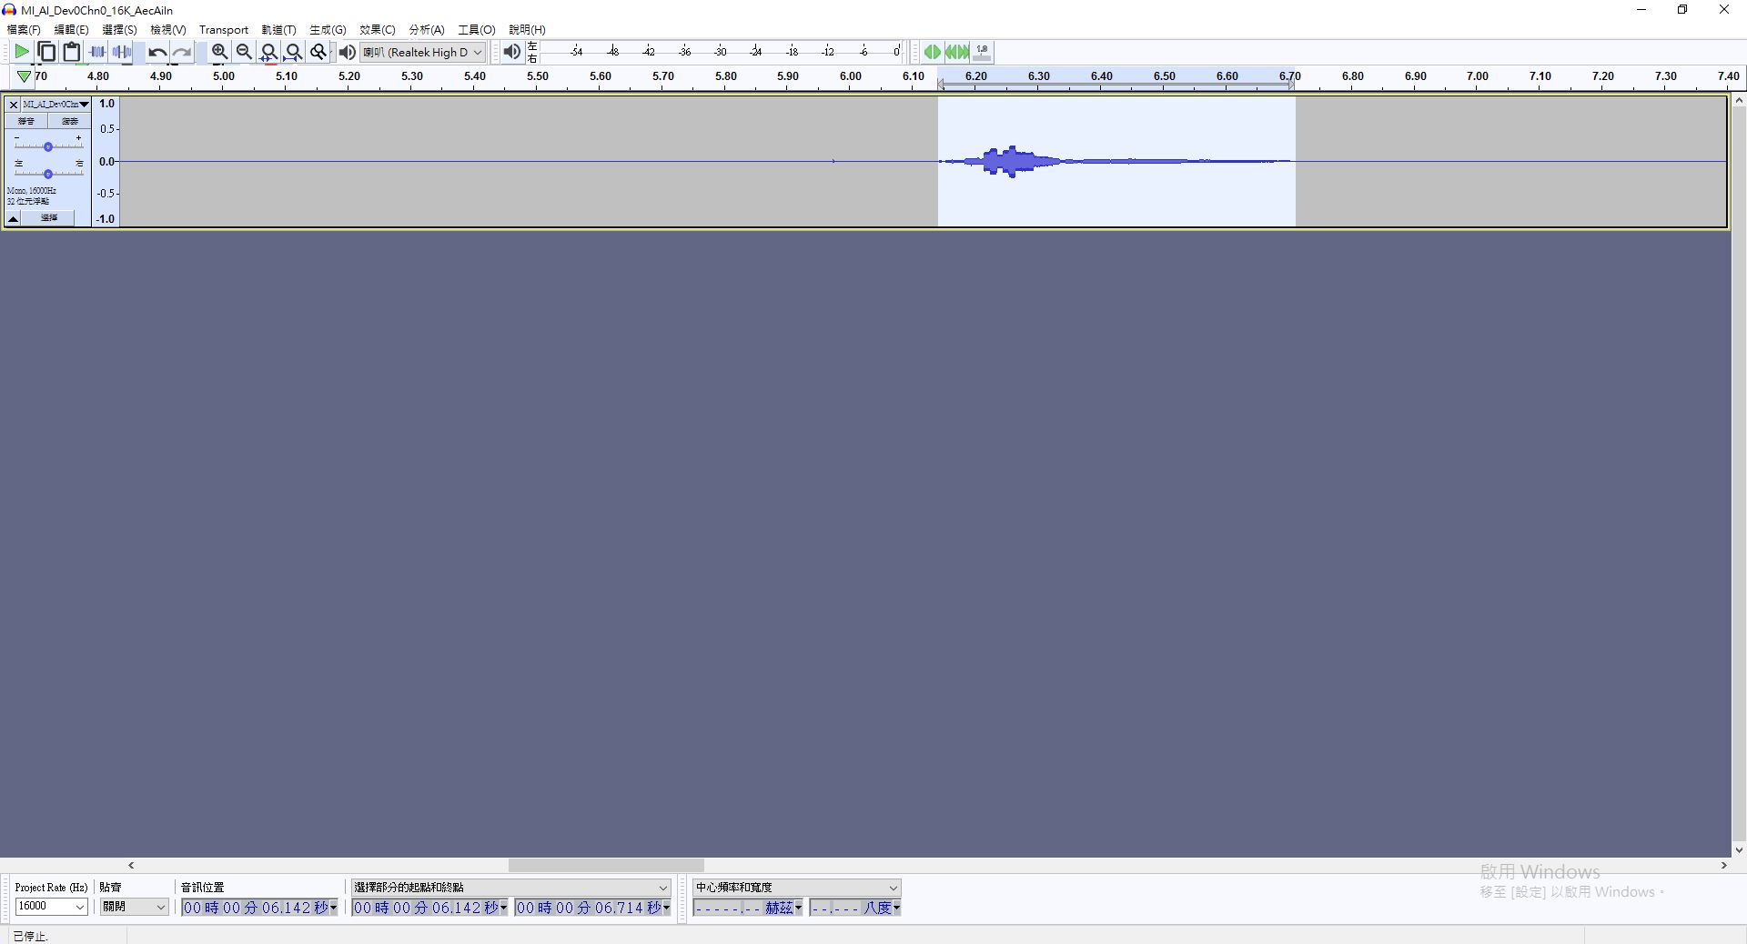Click the Silence audio selection icon
This screenshot has height=944, width=1747.
pos(122,53)
